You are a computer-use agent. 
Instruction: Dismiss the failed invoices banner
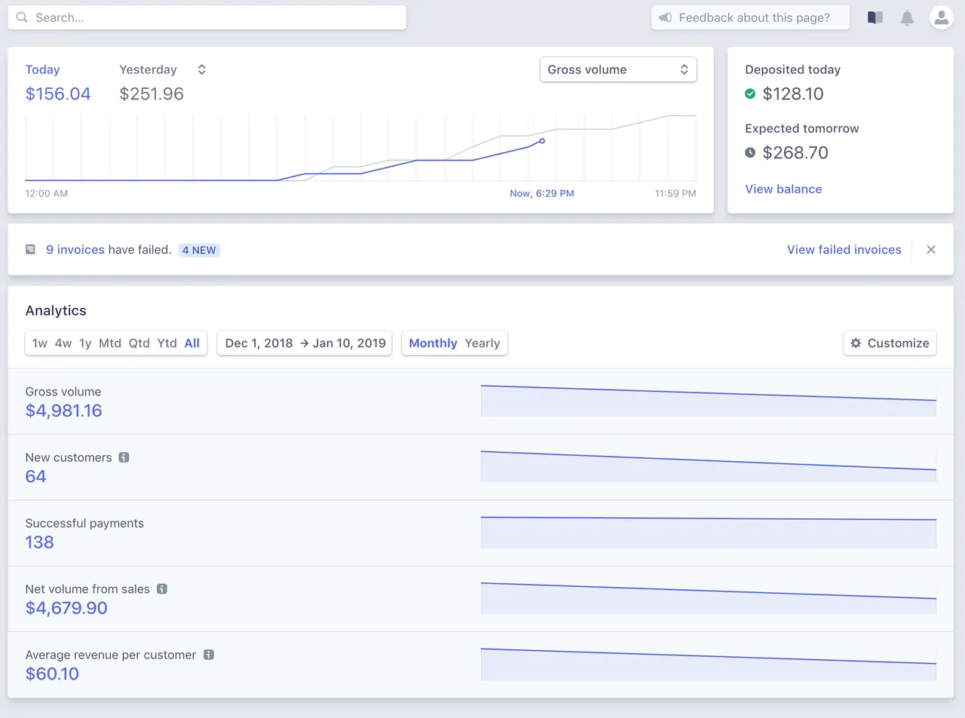click(x=931, y=249)
